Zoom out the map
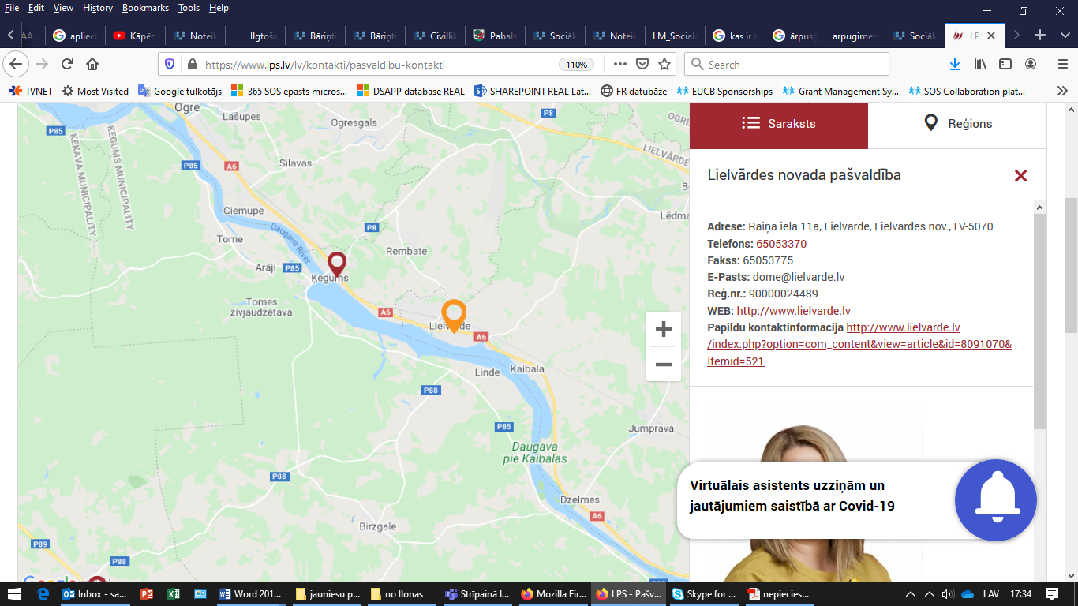Image resolution: width=1078 pixels, height=606 pixels. (664, 364)
